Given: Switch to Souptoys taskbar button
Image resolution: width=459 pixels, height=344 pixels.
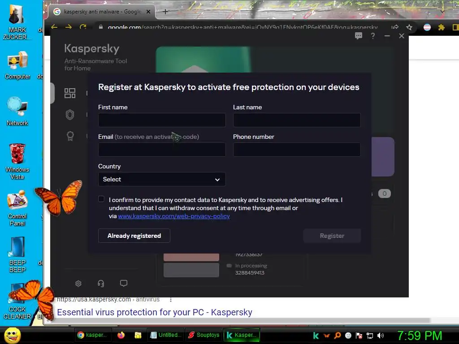Looking at the screenshot, I should click(204, 335).
